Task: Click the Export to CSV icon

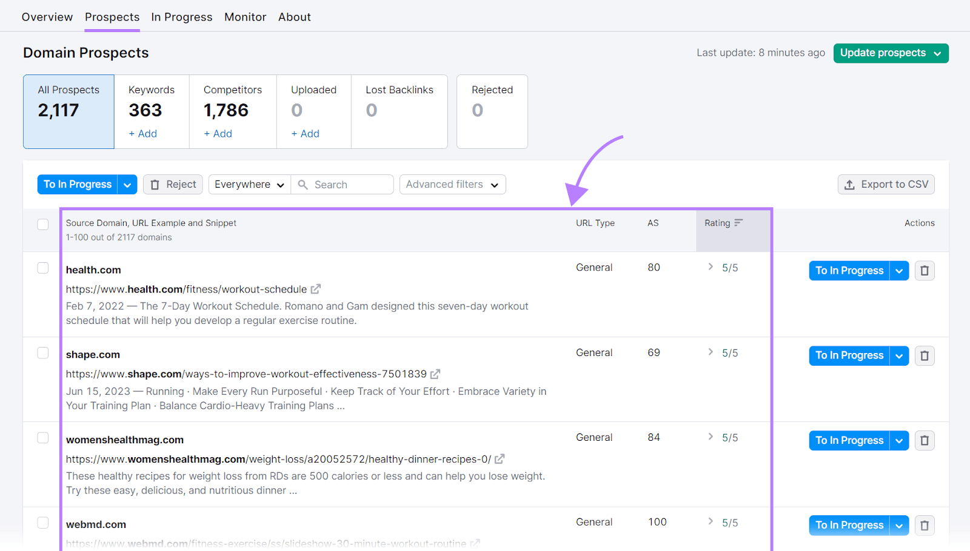Action: click(x=849, y=184)
